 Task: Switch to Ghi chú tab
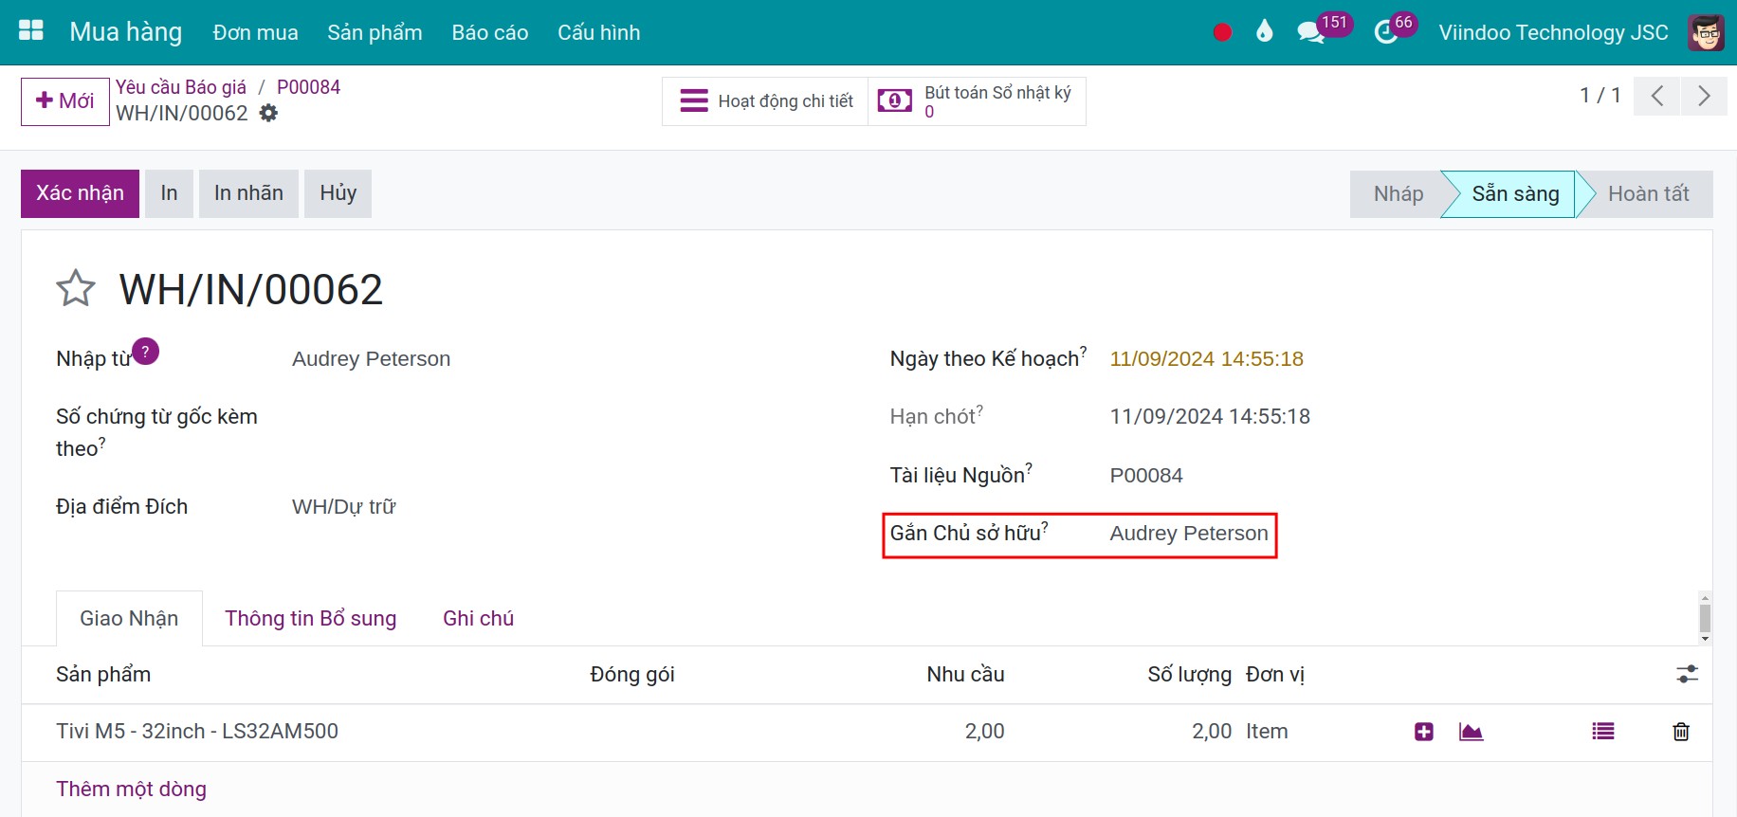[x=478, y=618]
